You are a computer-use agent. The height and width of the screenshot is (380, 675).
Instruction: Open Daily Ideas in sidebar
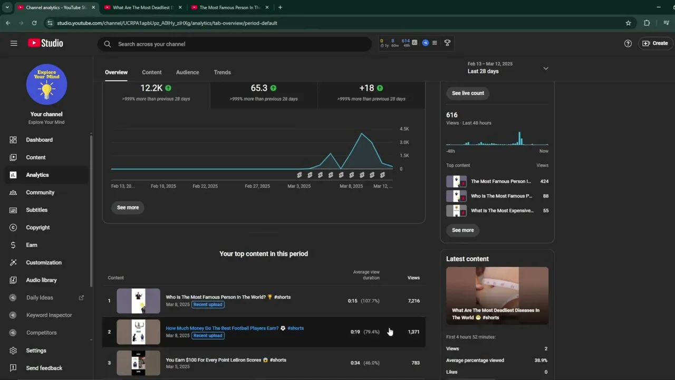[x=40, y=298]
